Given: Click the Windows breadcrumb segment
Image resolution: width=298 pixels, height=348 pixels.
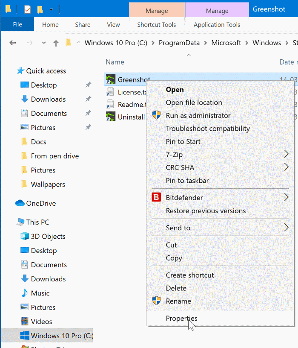Looking at the screenshot, I should point(267,43).
